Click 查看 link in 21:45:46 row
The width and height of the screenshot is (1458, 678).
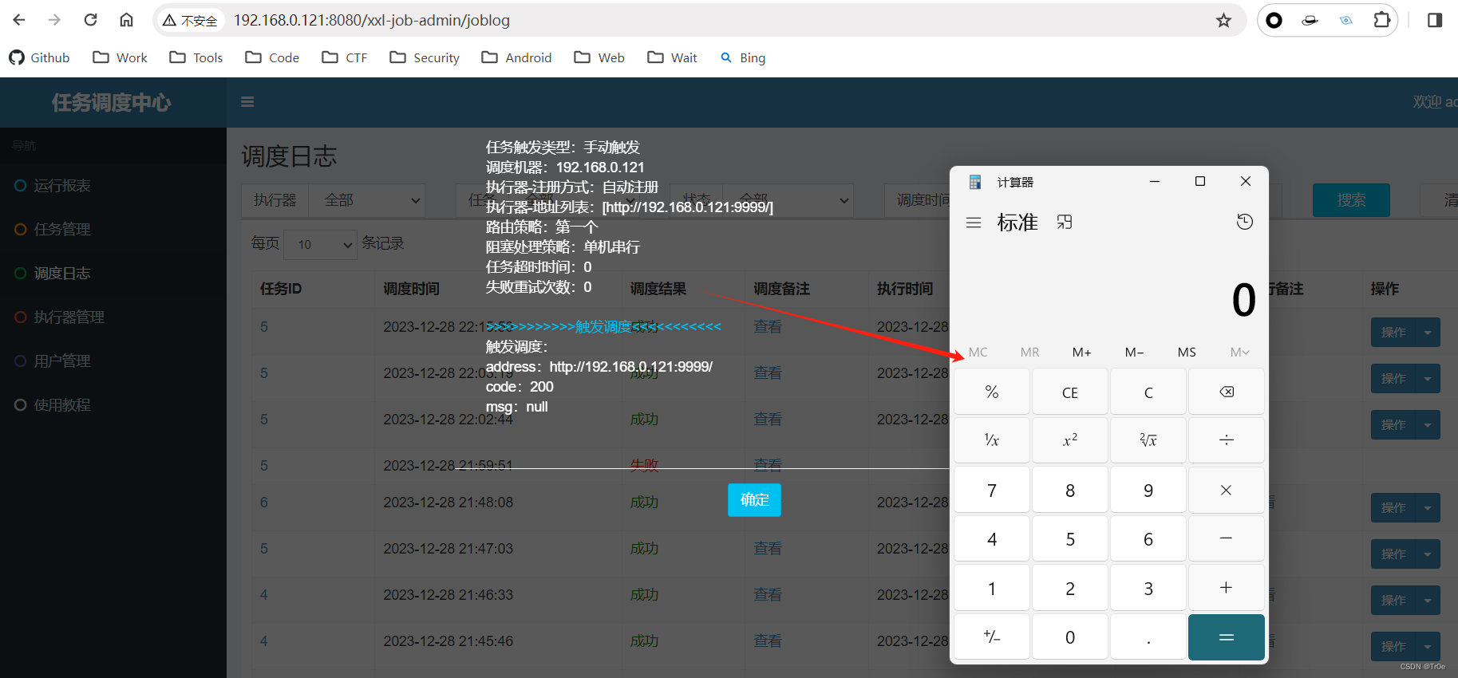click(x=768, y=641)
